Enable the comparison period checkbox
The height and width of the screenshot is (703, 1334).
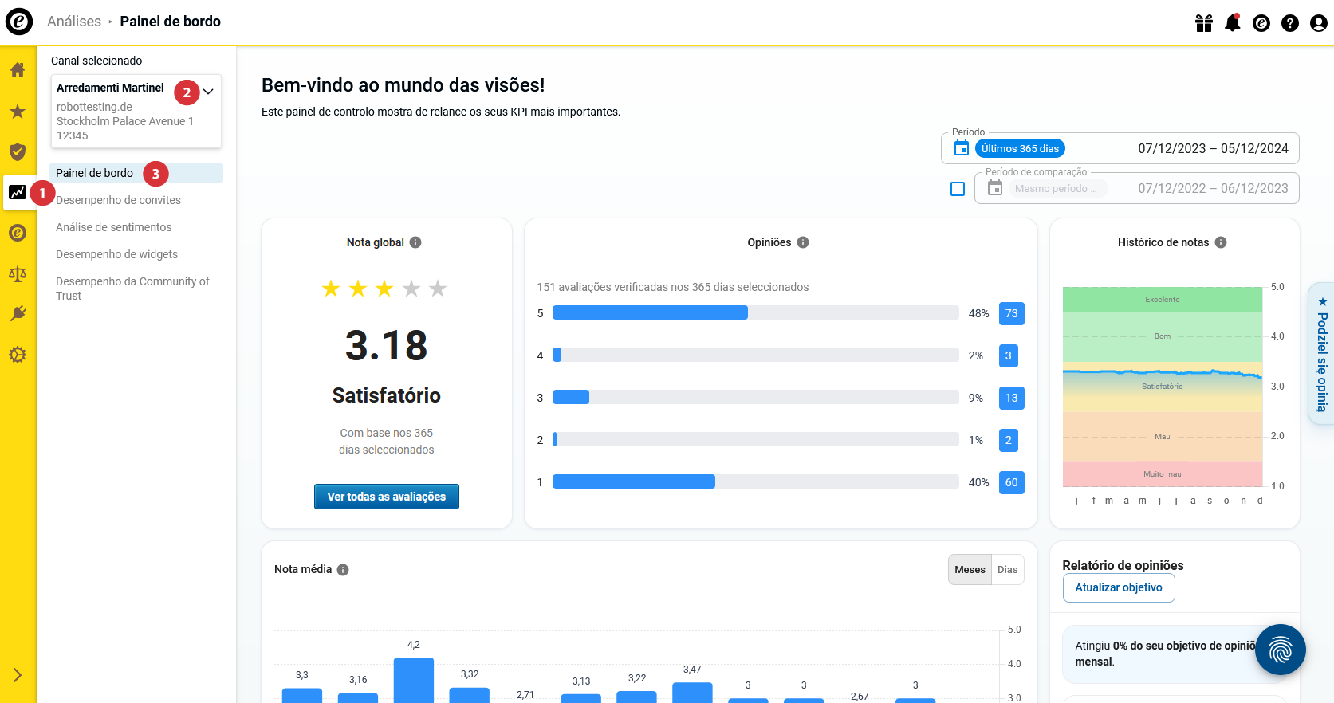pos(958,189)
